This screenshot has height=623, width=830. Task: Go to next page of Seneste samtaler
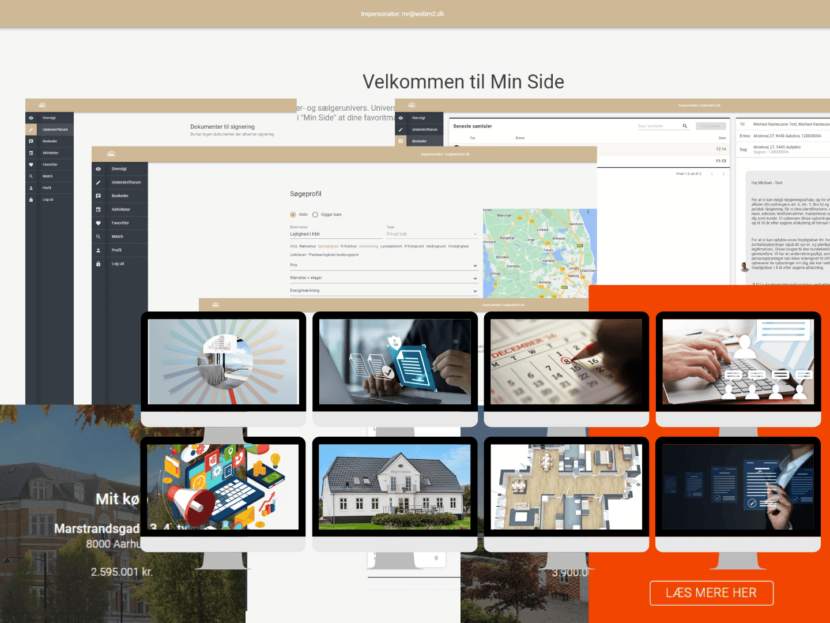(723, 174)
